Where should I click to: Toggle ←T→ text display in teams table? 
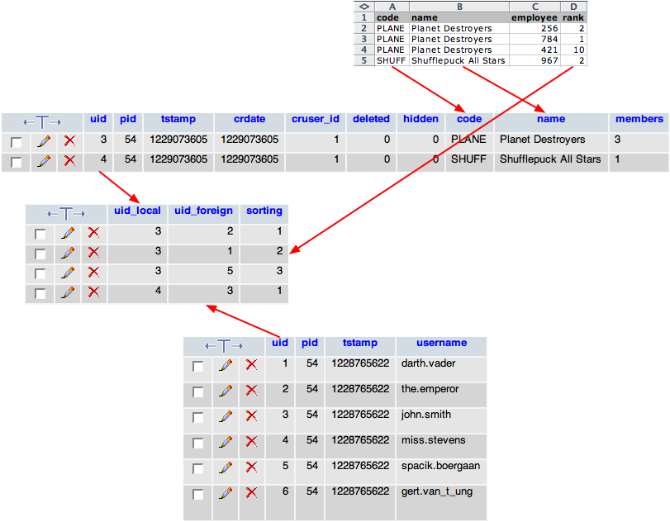42,121
